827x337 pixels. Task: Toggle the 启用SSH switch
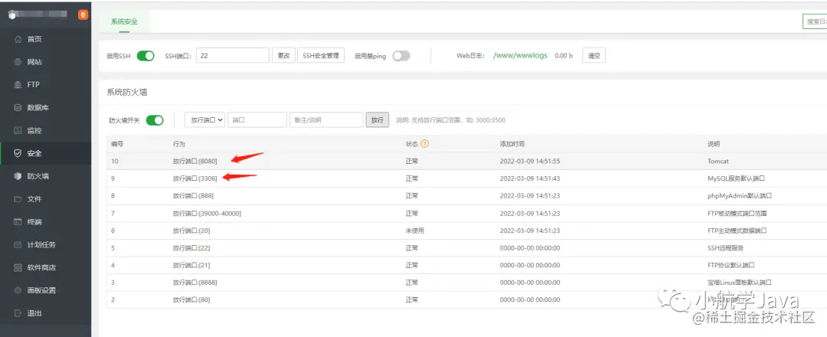tap(145, 56)
